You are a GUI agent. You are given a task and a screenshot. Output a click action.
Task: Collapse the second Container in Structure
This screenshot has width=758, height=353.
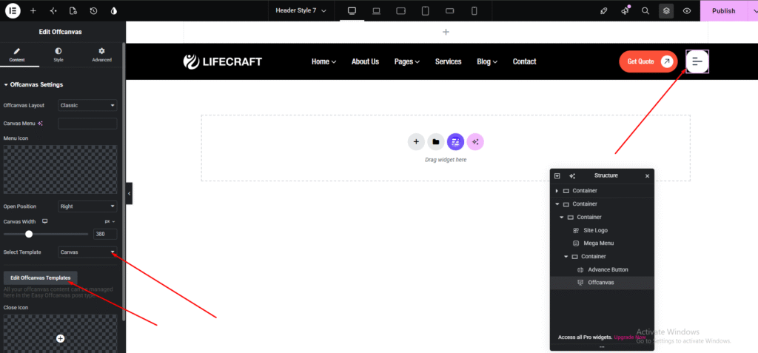(557, 204)
